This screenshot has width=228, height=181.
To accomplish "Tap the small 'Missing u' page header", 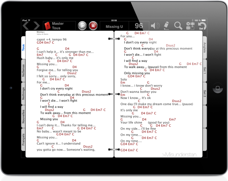I will pyautogui.click(x=41, y=32).
